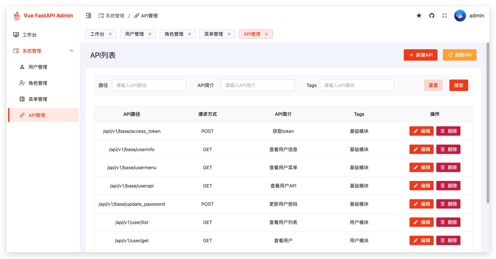Open 工作台 in the sidebar

[x=29, y=35]
